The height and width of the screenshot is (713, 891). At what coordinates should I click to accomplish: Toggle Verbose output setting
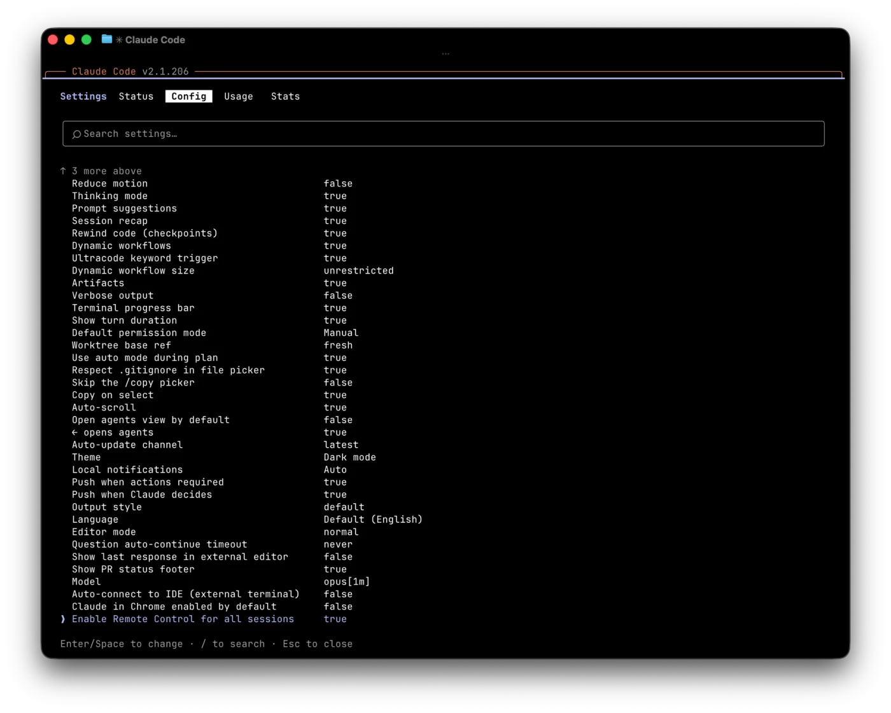click(x=212, y=296)
